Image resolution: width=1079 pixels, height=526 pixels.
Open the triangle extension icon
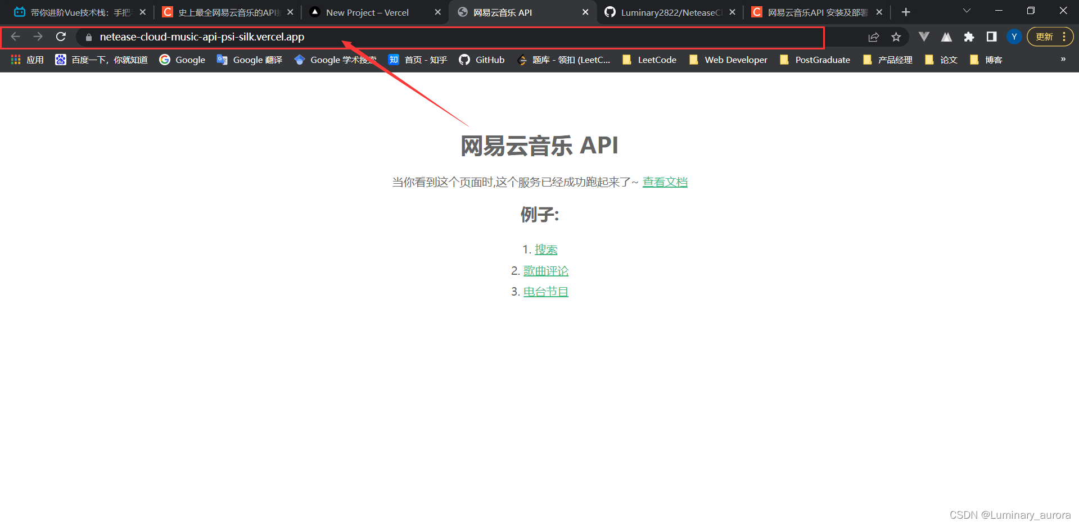click(x=947, y=37)
